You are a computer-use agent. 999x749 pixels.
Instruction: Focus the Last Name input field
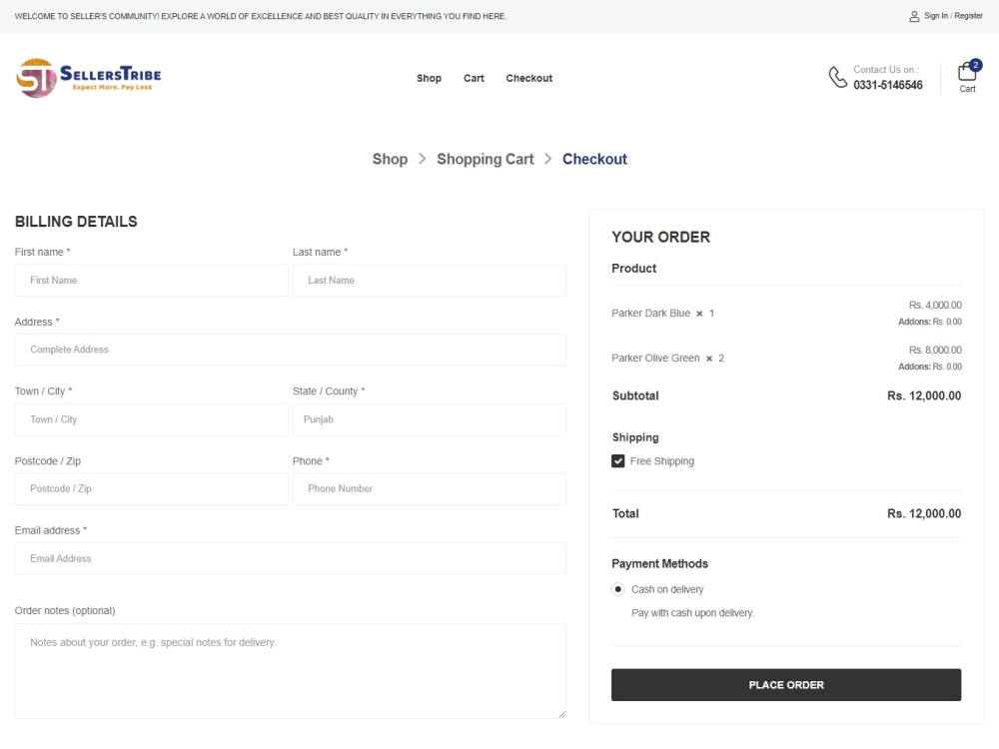429,281
